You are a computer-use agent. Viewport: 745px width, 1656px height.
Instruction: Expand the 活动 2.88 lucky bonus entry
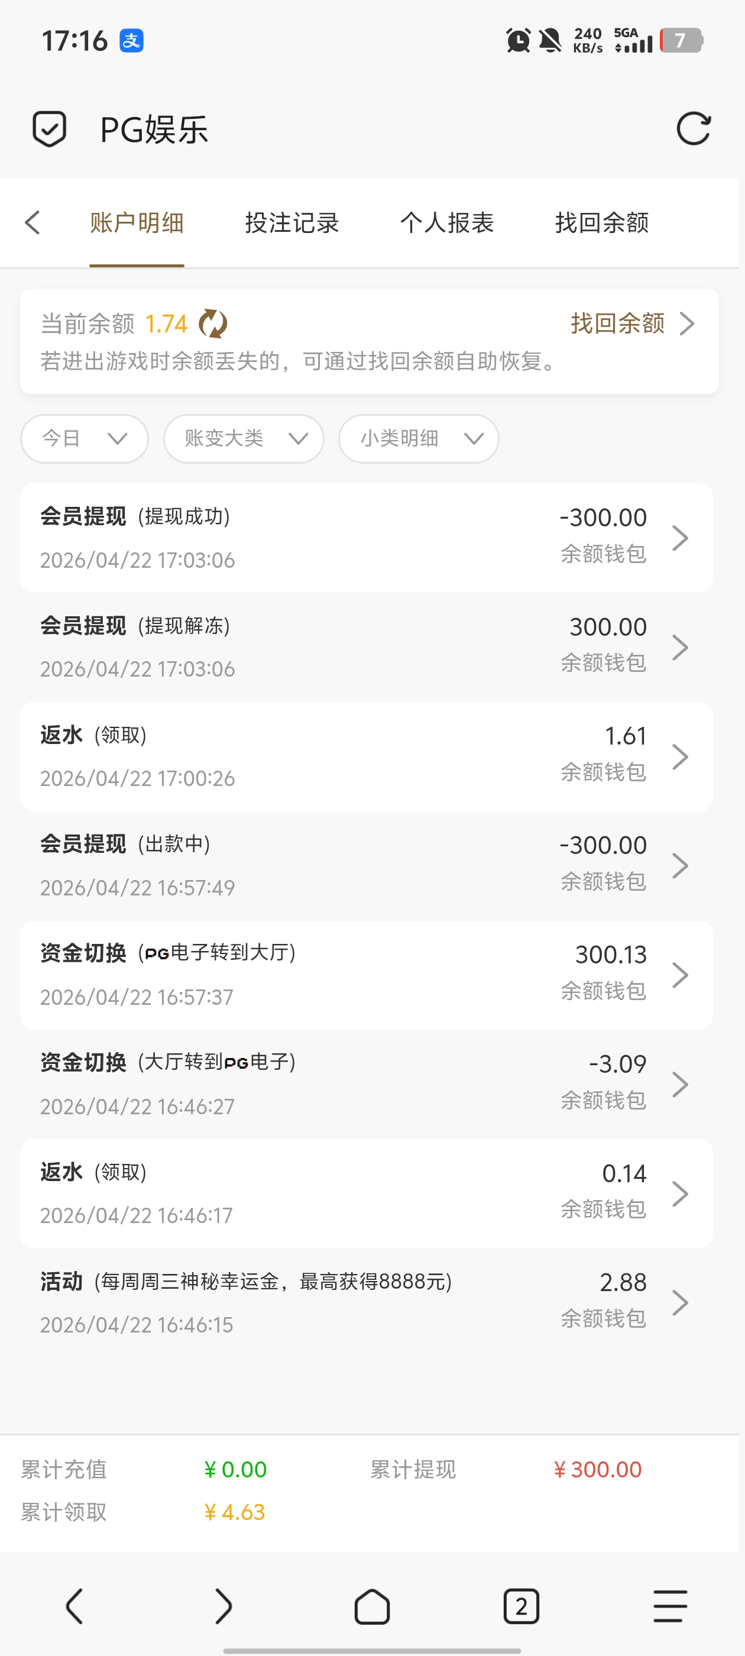(x=367, y=1303)
